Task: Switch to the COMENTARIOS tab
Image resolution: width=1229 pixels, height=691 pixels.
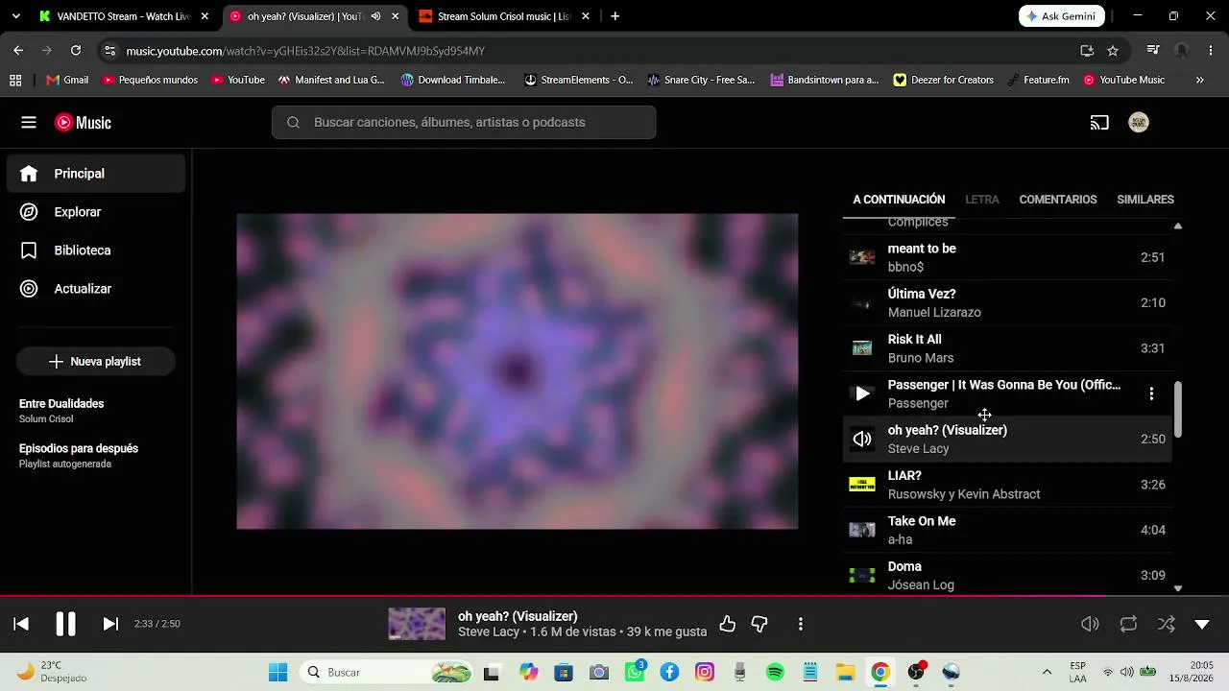Action: 1058,200
